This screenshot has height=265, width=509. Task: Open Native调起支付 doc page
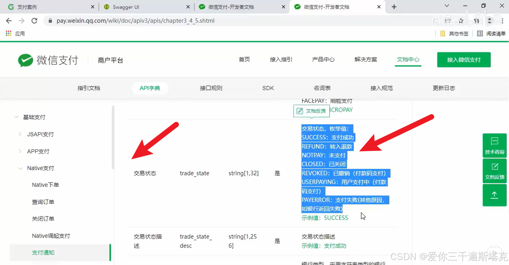coord(51,236)
